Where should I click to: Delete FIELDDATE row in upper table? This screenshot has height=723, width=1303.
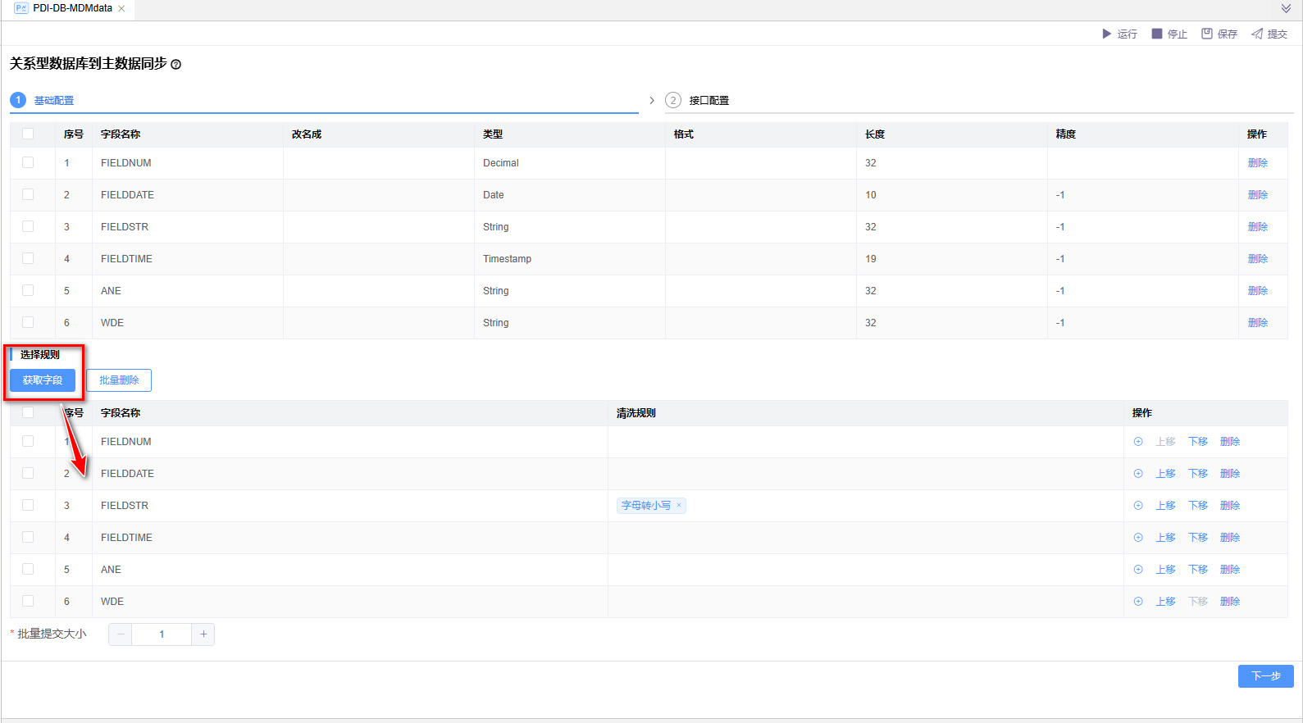point(1257,195)
